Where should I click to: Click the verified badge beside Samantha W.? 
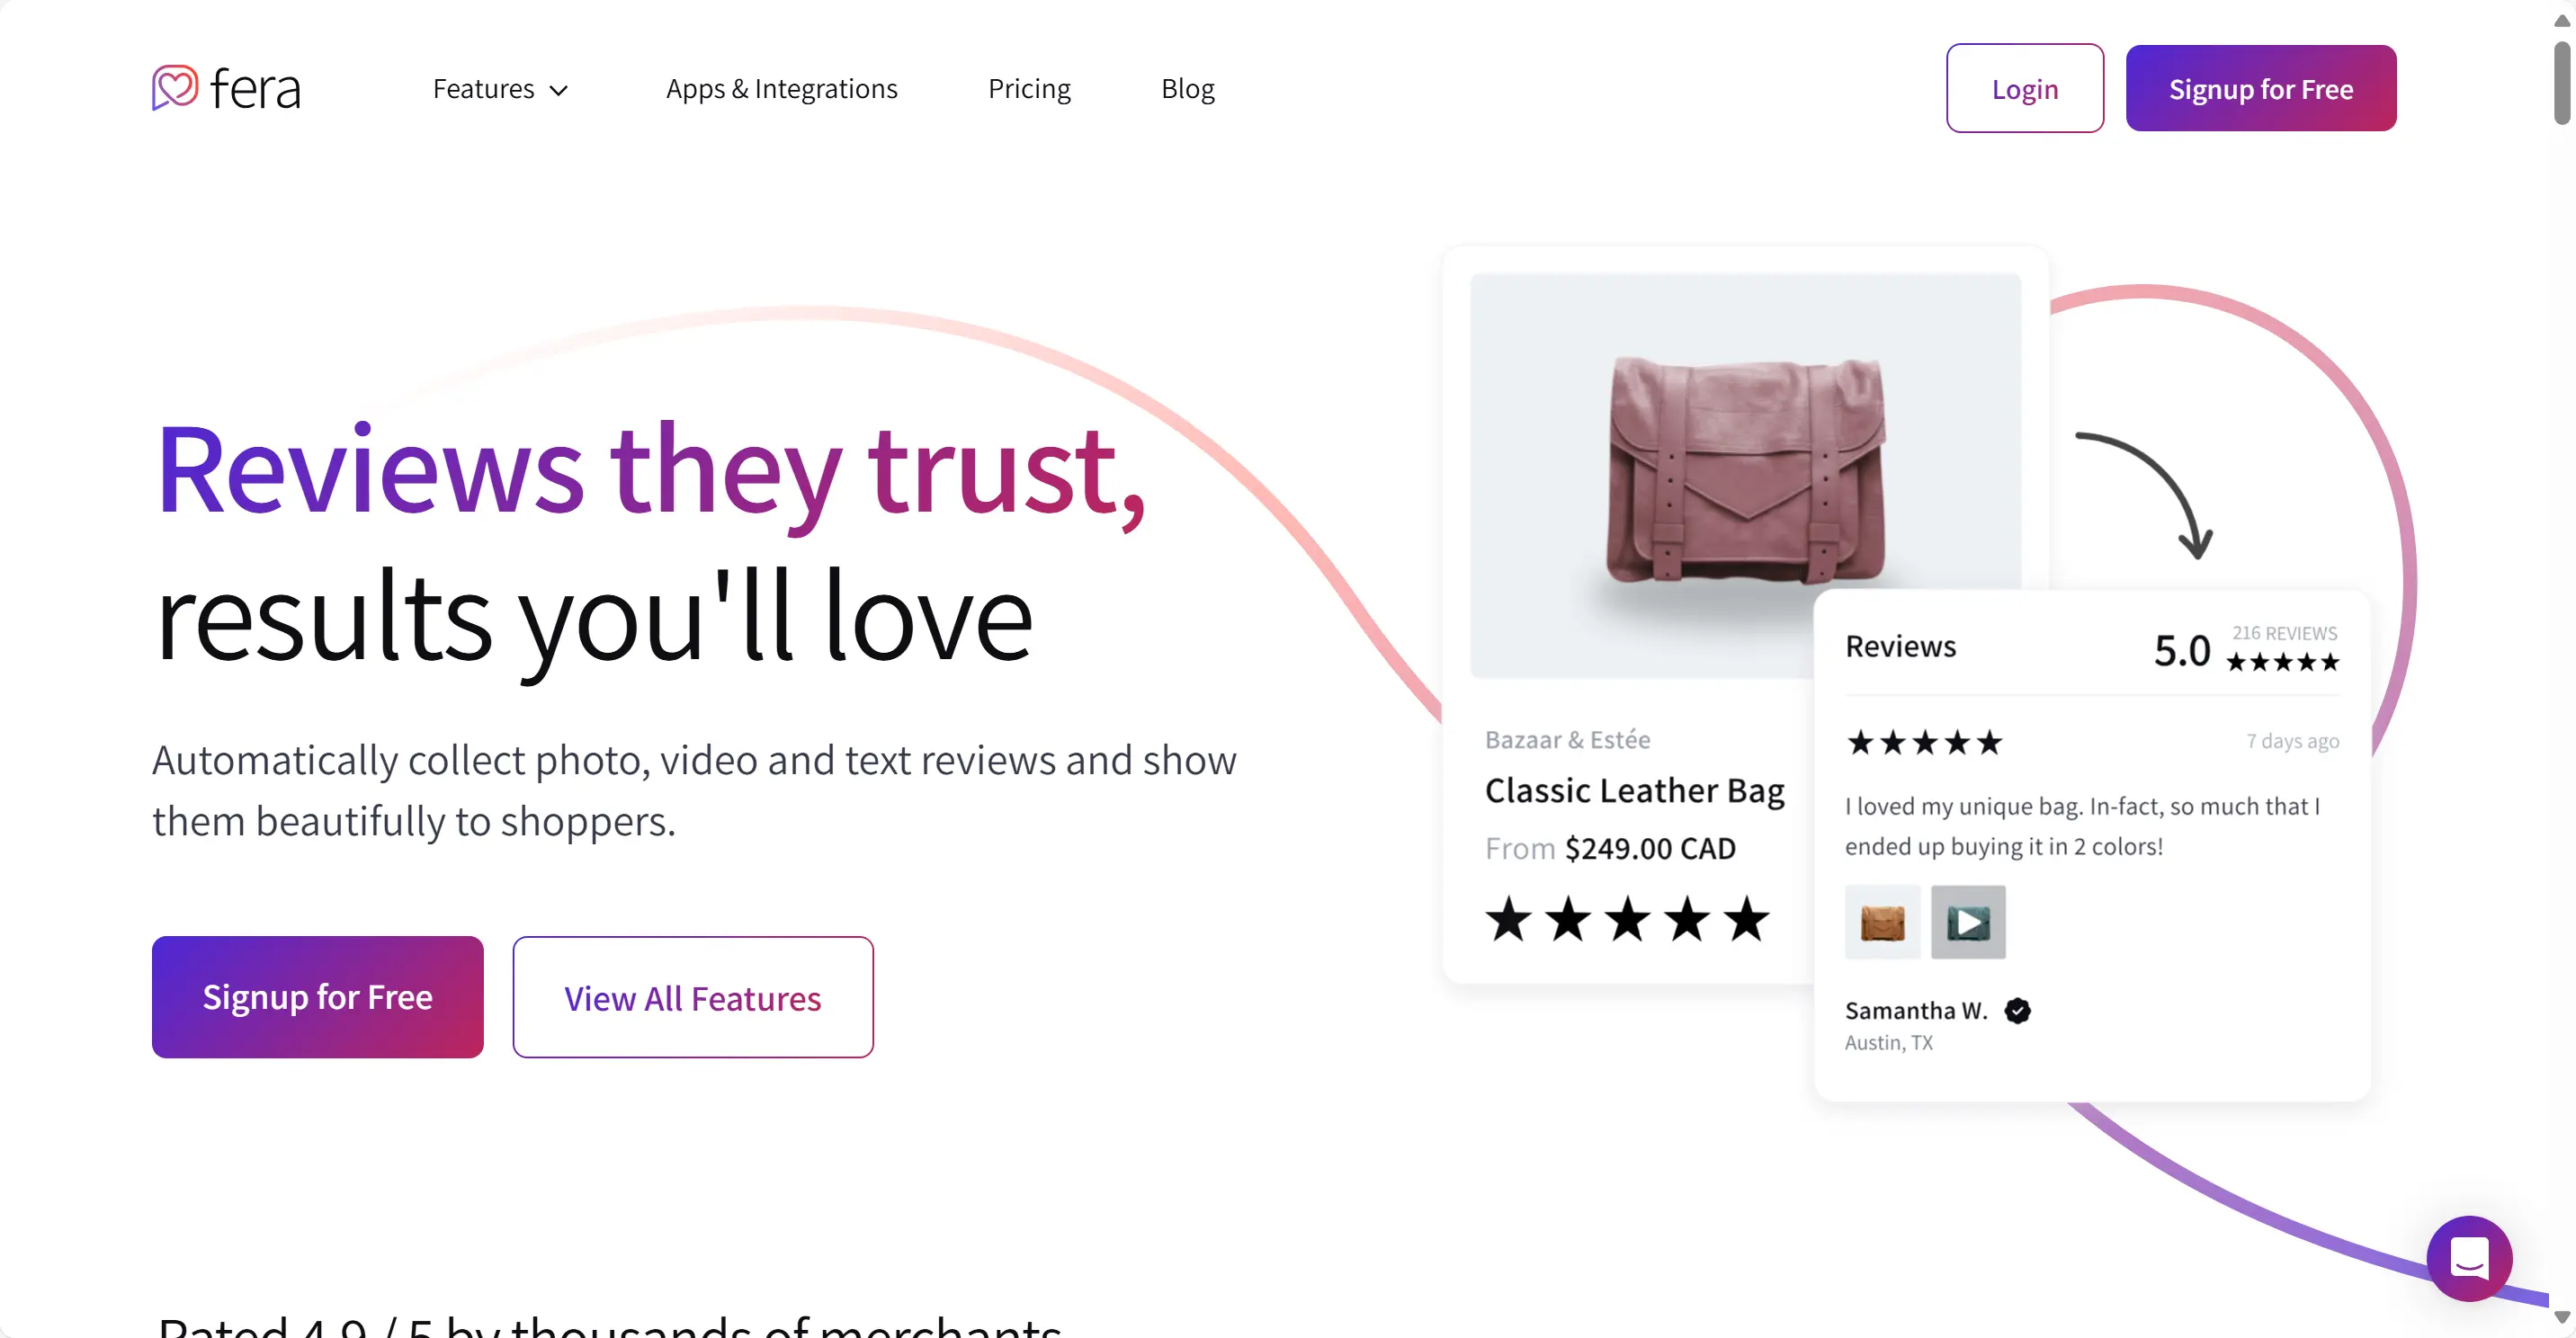pos(2018,1011)
